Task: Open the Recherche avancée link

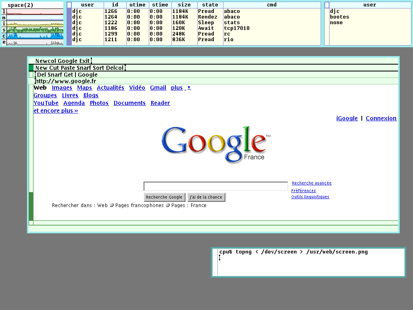Action: 312,183
